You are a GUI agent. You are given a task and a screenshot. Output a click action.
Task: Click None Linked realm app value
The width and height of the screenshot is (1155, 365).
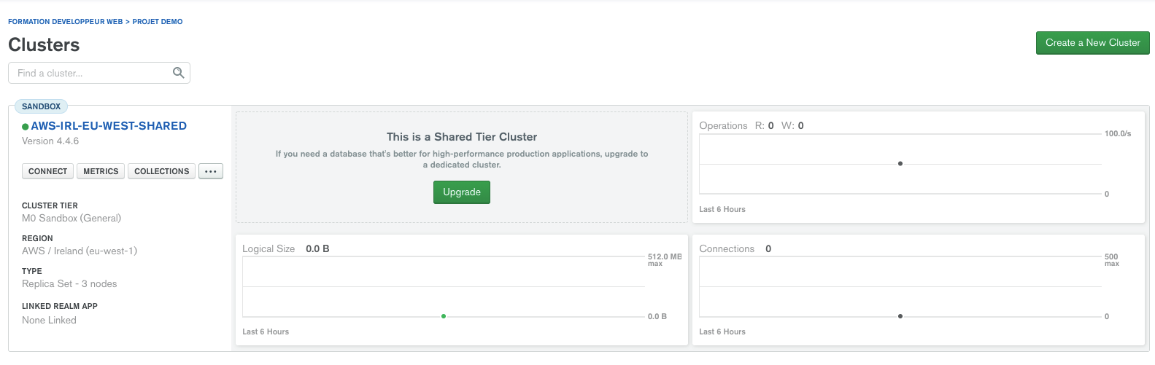49,320
